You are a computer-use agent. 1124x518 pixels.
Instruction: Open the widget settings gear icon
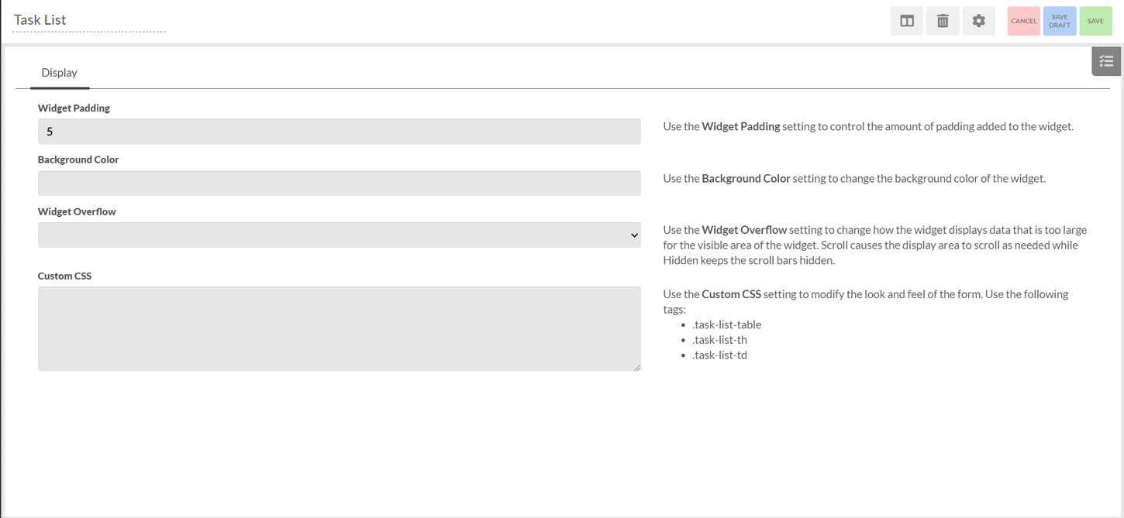(978, 21)
